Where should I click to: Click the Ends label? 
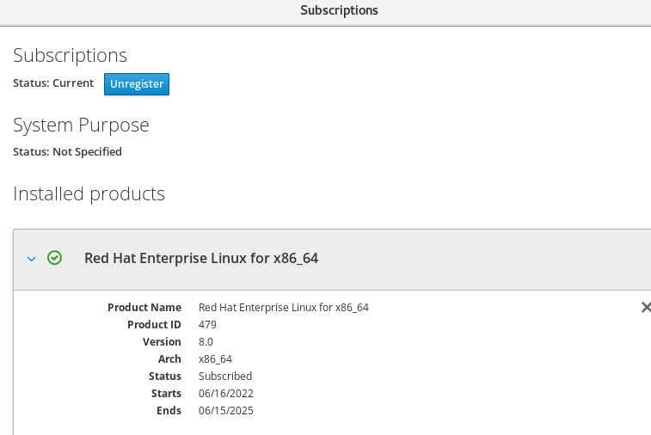pos(169,411)
